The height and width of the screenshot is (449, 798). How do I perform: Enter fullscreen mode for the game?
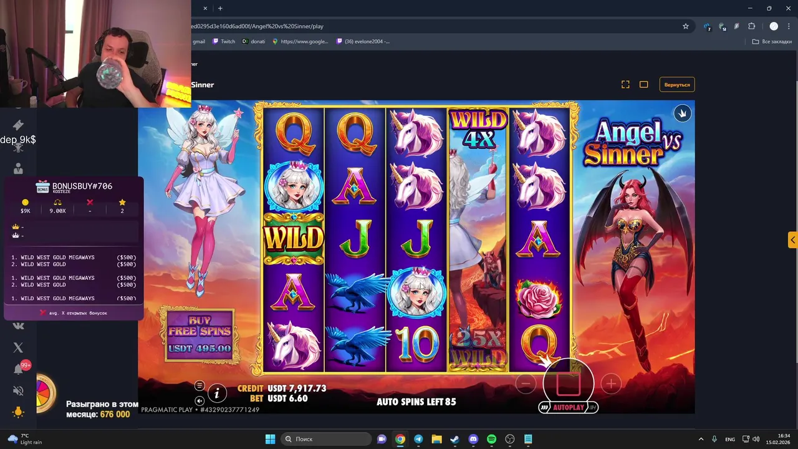pyautogui.click(x=625, y=85)
